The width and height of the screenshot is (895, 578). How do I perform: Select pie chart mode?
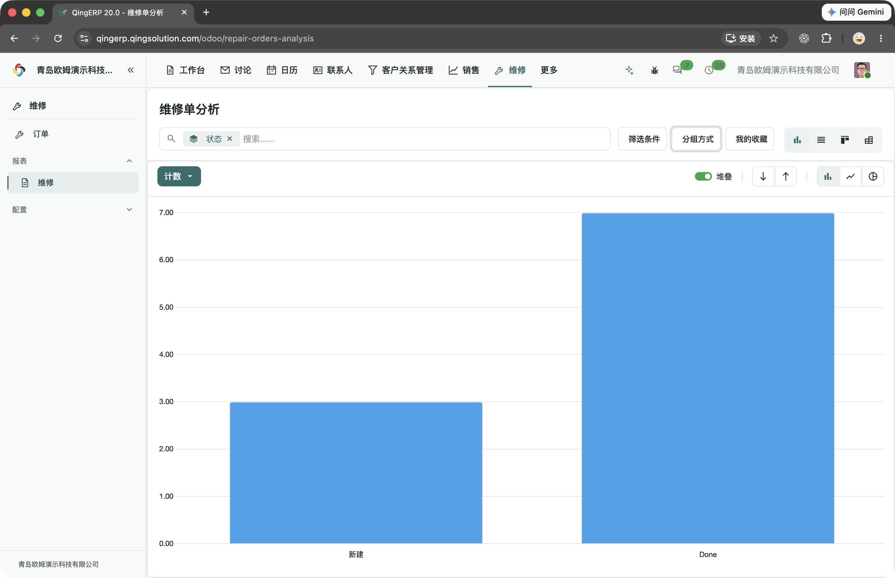click(873, 176)
